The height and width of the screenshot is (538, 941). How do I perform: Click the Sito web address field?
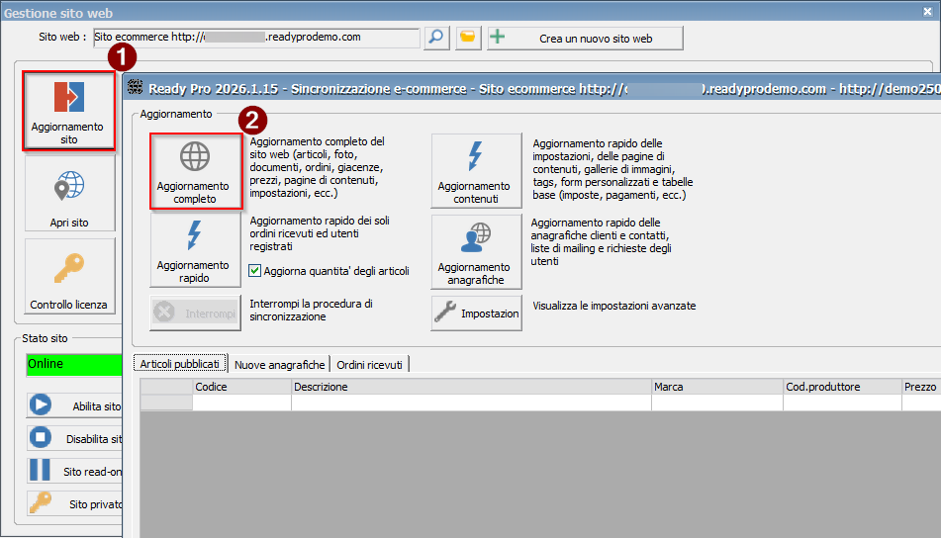click(x=256, y=38)
